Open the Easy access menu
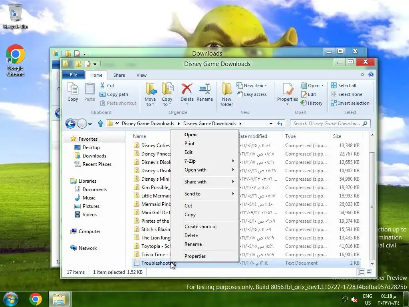Image resolution: width=409 pixels, height=307 pixels. pyautogui.click(x=252, y=94)
